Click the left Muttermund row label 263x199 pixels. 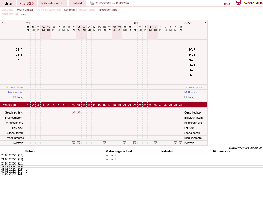click(x=16, y=92)
